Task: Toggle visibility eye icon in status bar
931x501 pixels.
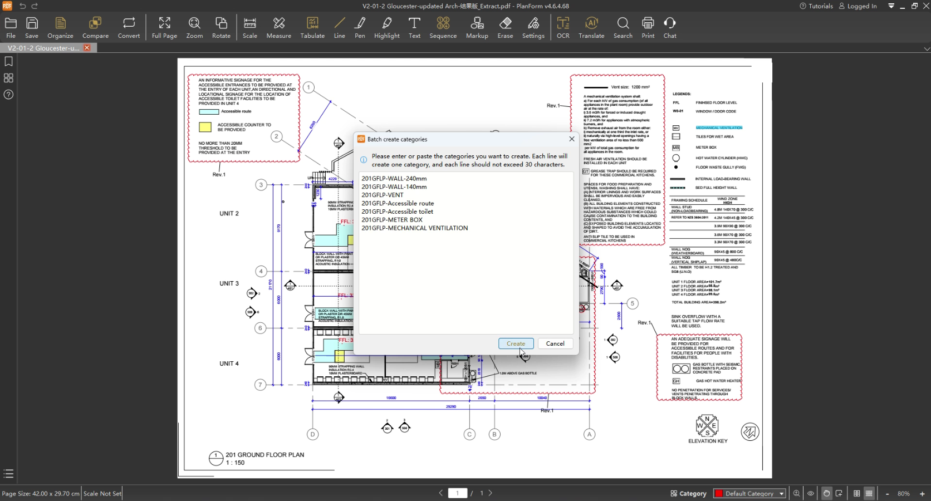Action: click(x=811, y=493)
